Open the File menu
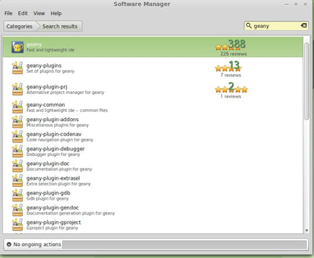 tap(9, 14)
